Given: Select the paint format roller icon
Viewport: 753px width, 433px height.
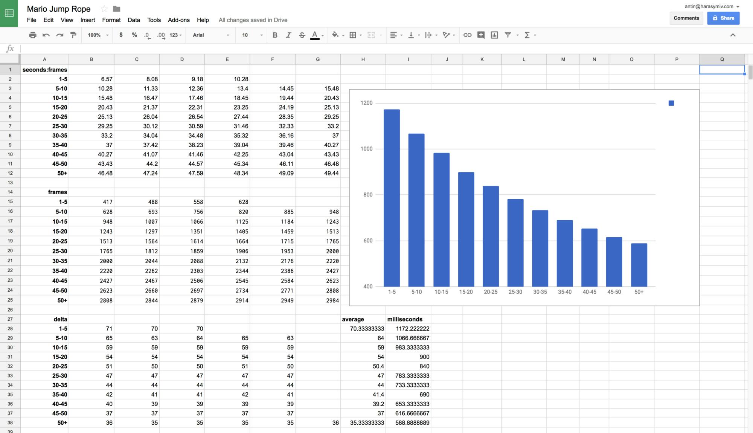Looking at the screenshot, I should tap(73, 35).
